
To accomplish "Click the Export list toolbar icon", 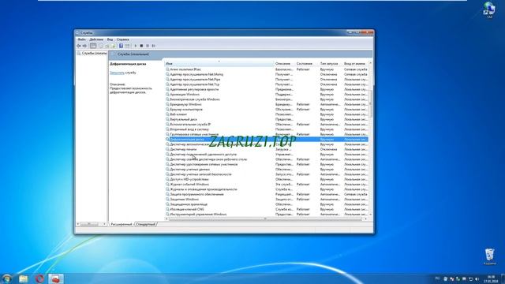I will pos(113,46).
